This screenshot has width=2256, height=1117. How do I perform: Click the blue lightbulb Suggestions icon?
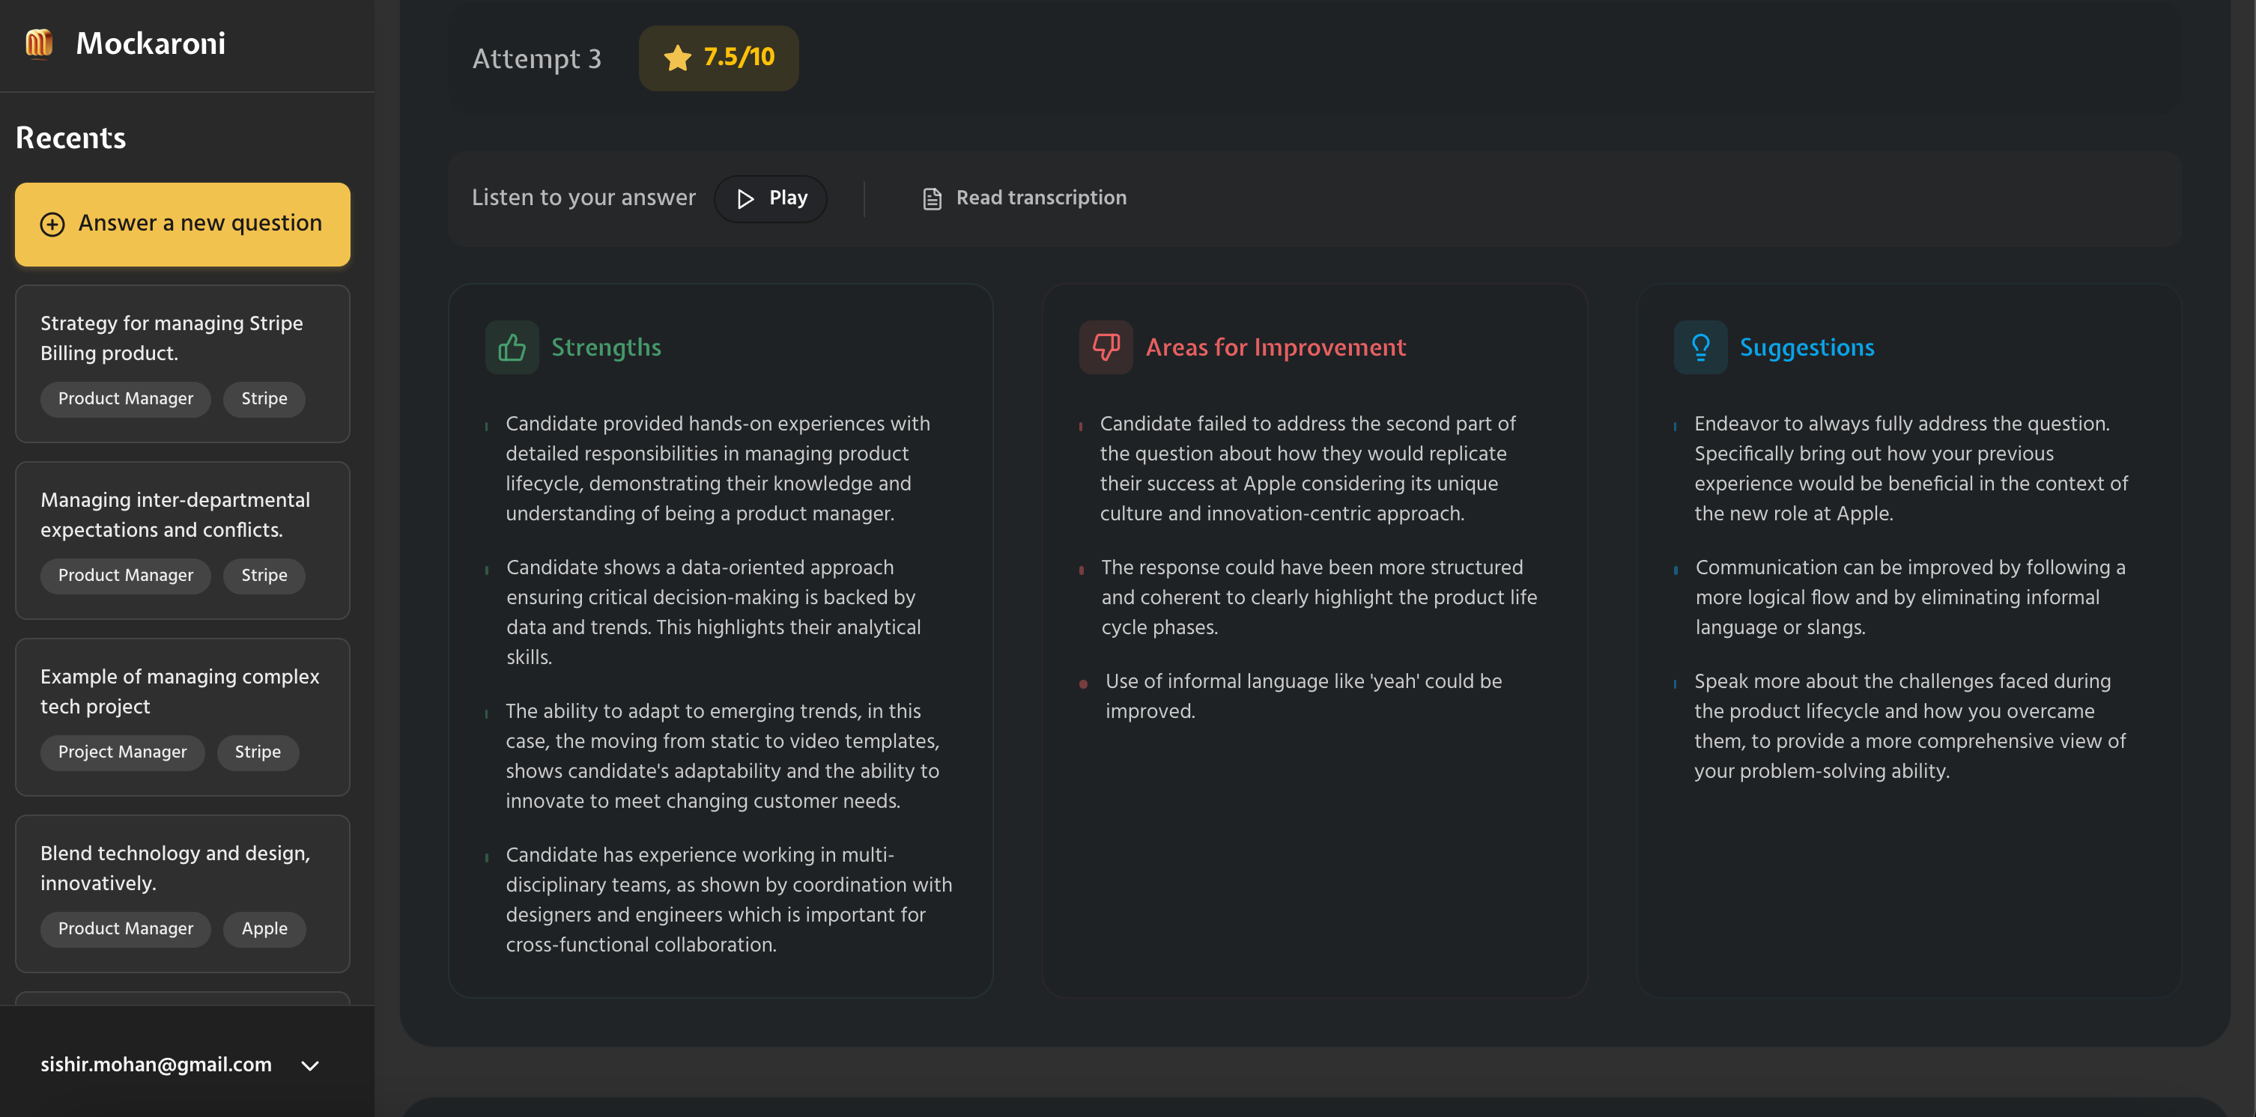pos(1700,347)
